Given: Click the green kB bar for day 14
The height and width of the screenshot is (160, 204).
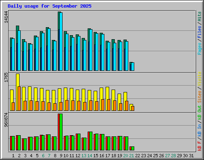Looking at the screenshot, I should point(91,141).
